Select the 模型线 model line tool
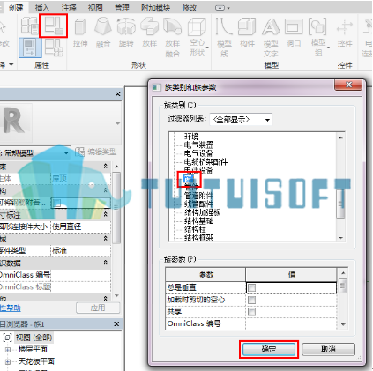 tap(224, 37)
